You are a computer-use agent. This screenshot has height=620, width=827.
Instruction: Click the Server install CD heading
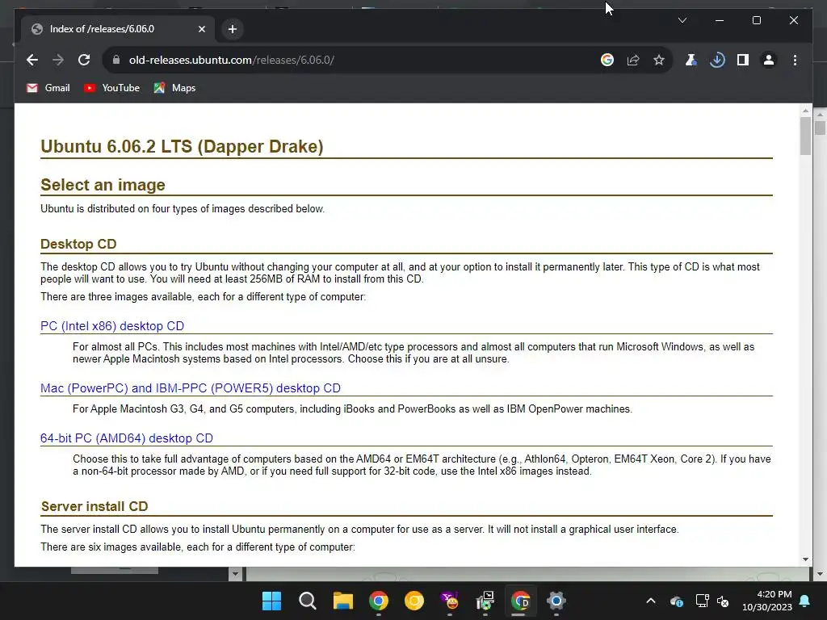coord(94,506)
